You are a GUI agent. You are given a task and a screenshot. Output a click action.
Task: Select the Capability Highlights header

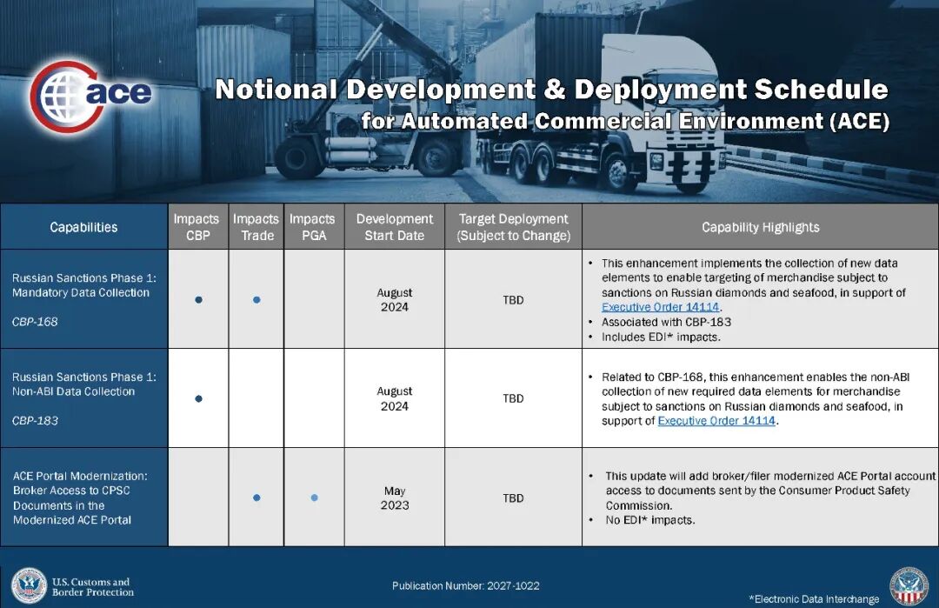coord(761,227)
